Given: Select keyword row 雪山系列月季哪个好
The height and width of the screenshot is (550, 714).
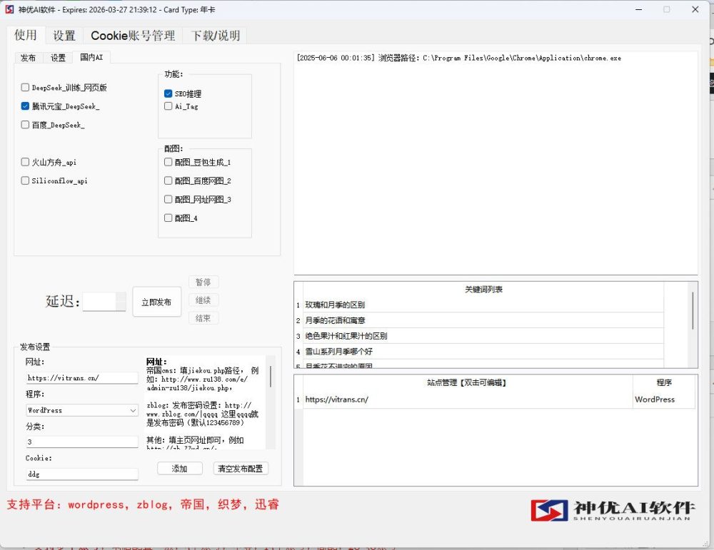Looking at the screenshot, I should click(x=483, y=351).
